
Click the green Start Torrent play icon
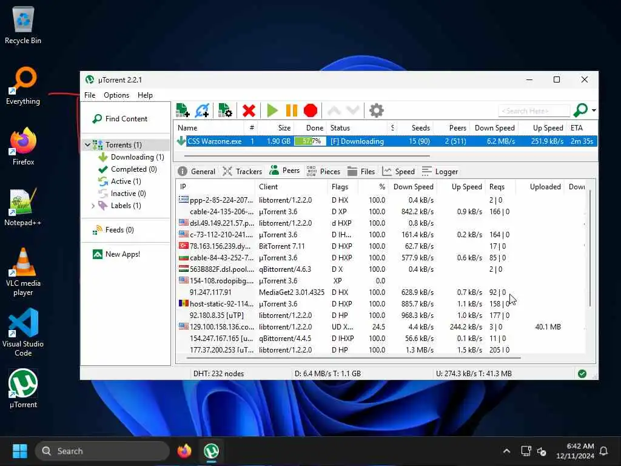coord(272,110)
